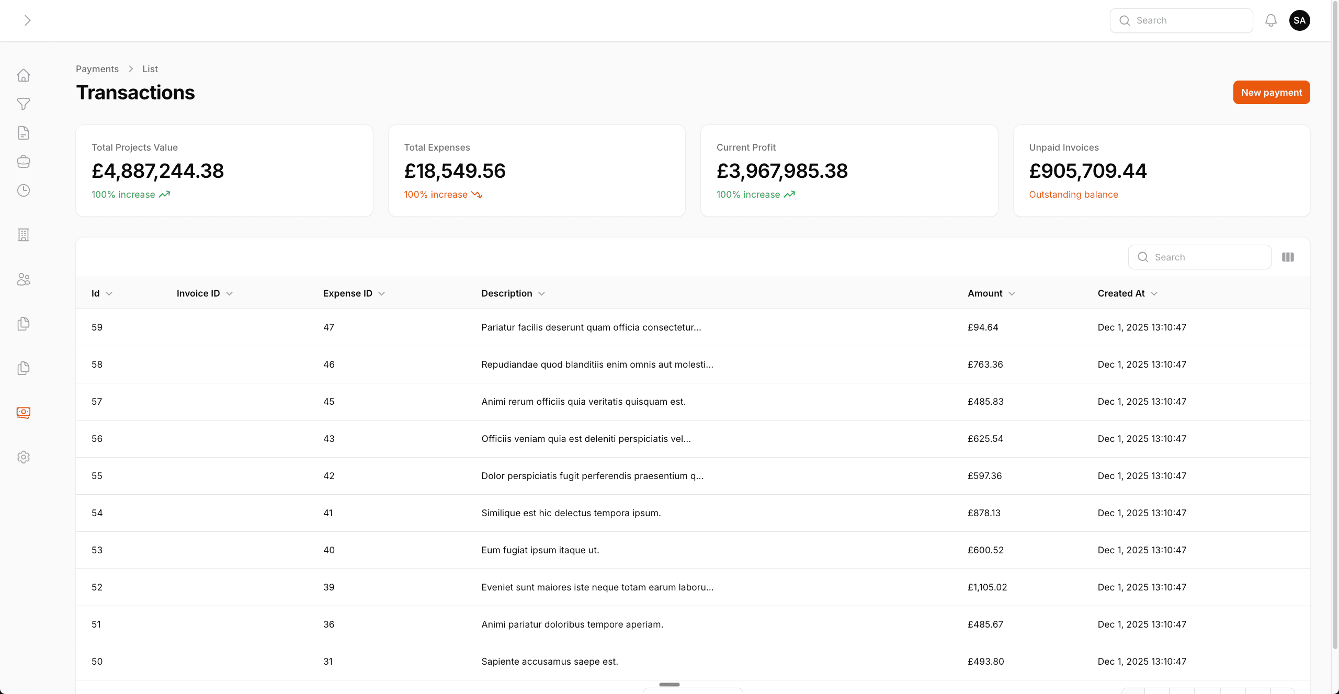Sort the table by Amount column
1339x694 pixels.
click(990, 293)
